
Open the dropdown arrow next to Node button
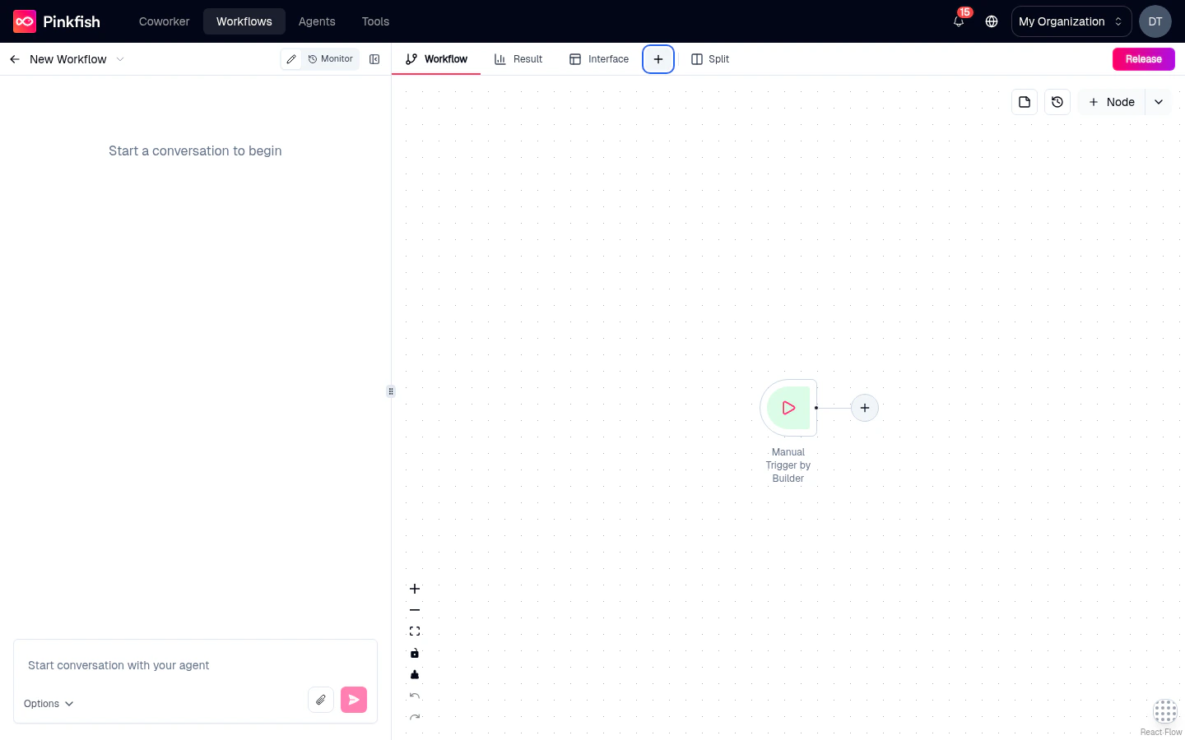1159,102
